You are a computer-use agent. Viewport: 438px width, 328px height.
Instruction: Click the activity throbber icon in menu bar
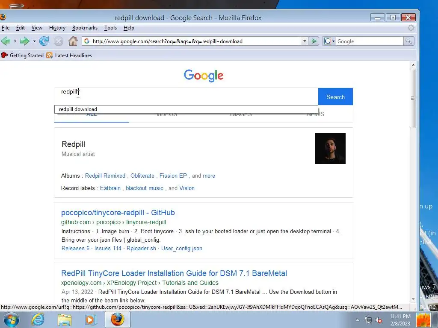point(411,28)
